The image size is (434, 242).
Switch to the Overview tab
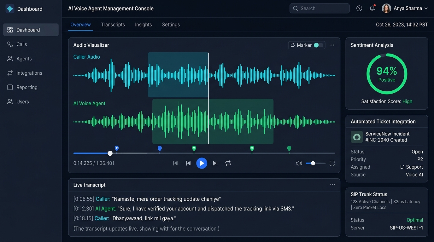click(x=80, y=25)
